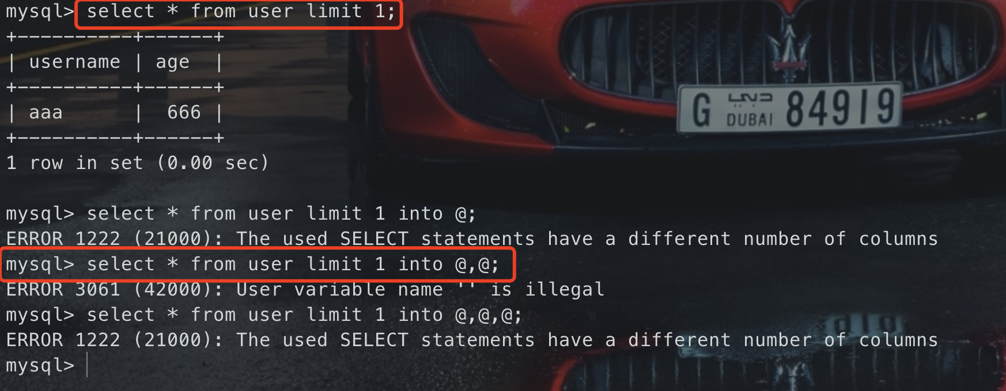Click the last ERROR 1222 message line

(472, 340)
